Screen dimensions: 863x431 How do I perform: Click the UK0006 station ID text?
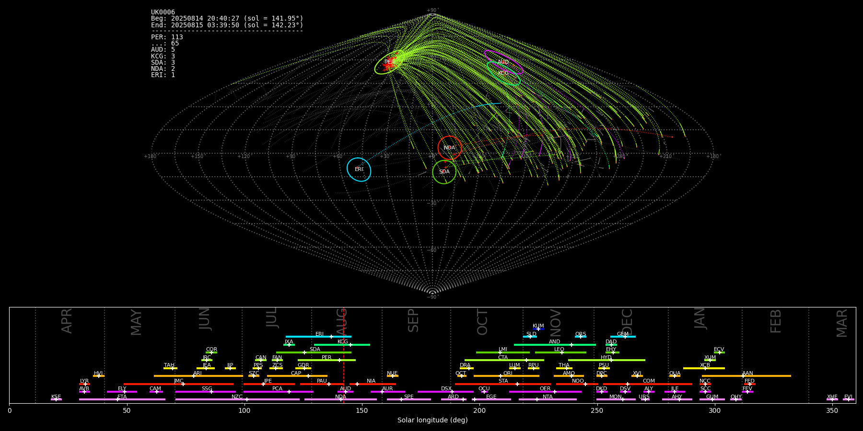pos(163,12)
